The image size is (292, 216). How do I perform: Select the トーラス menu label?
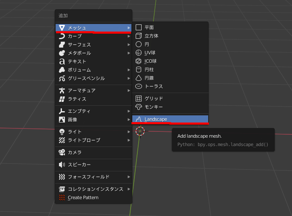tap(154, 86)
